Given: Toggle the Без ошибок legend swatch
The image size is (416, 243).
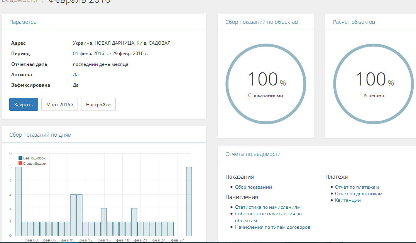Looking at the screenshot, I should [20, 158].
